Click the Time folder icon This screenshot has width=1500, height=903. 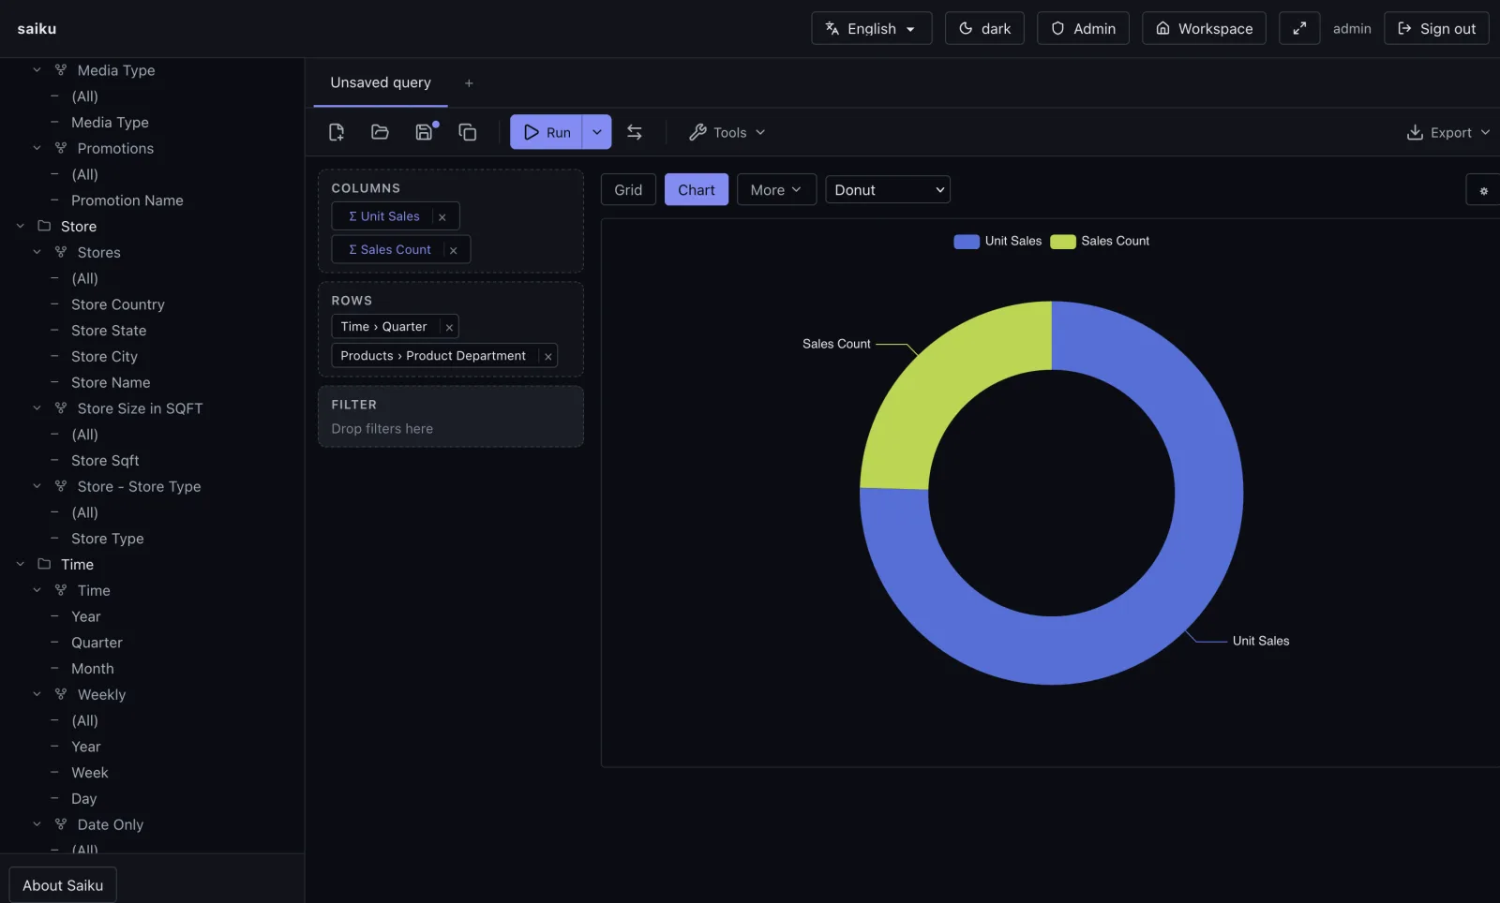click(44, 564)
